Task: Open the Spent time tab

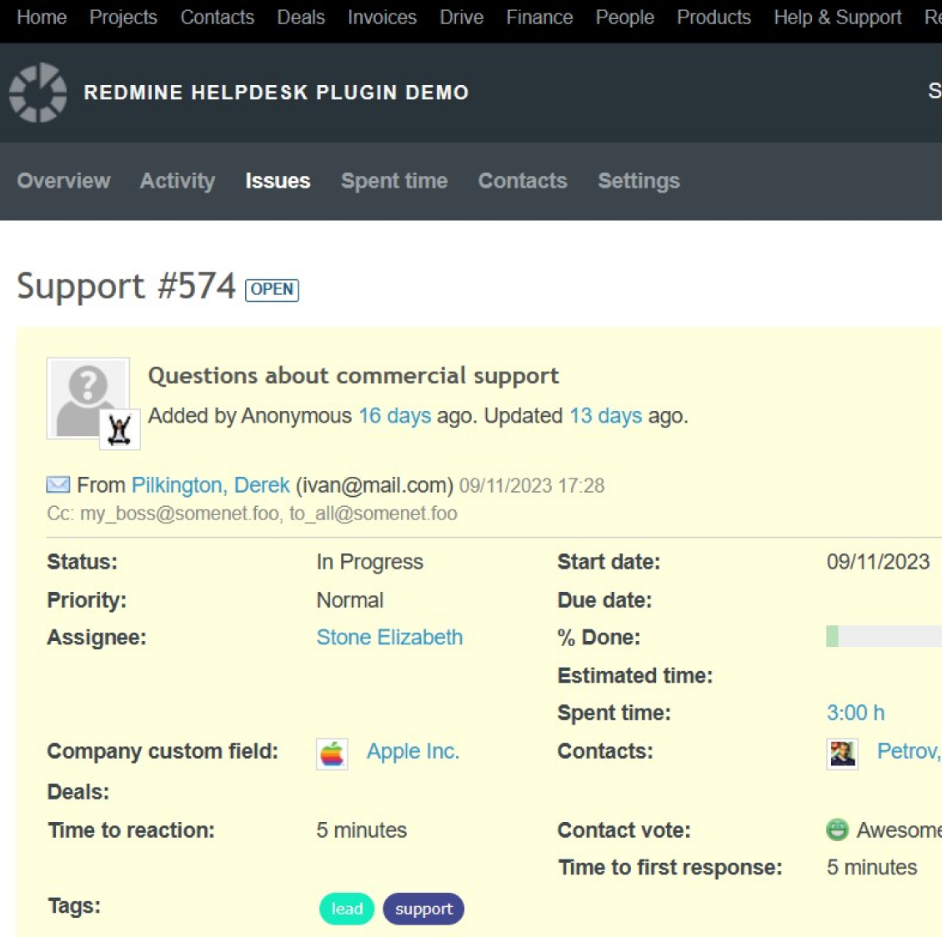Action: tap(393, 181)
